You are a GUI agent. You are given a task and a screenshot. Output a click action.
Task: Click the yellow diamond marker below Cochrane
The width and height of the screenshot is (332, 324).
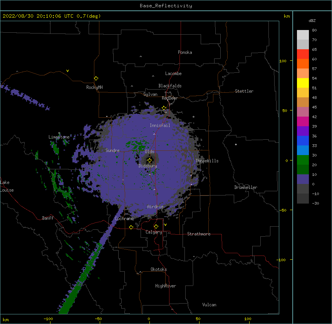(131, 227)
